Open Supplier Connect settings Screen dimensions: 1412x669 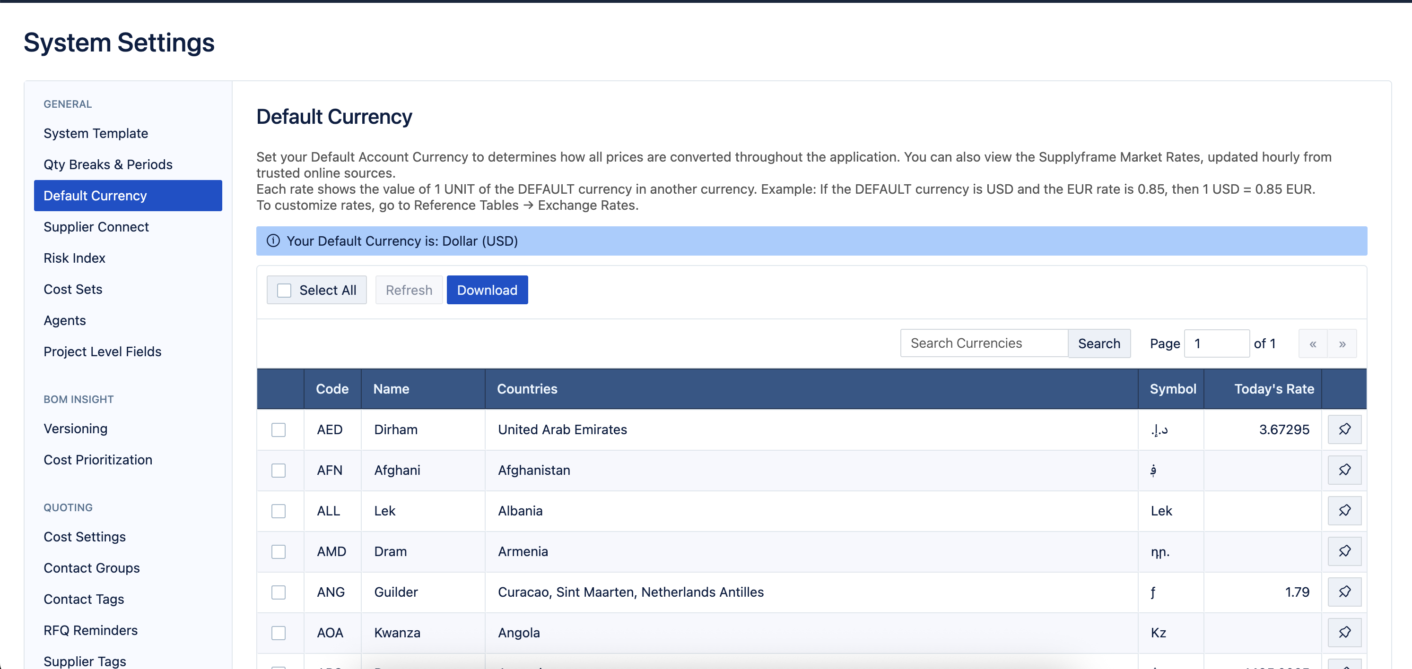click(x=128, y=227)
